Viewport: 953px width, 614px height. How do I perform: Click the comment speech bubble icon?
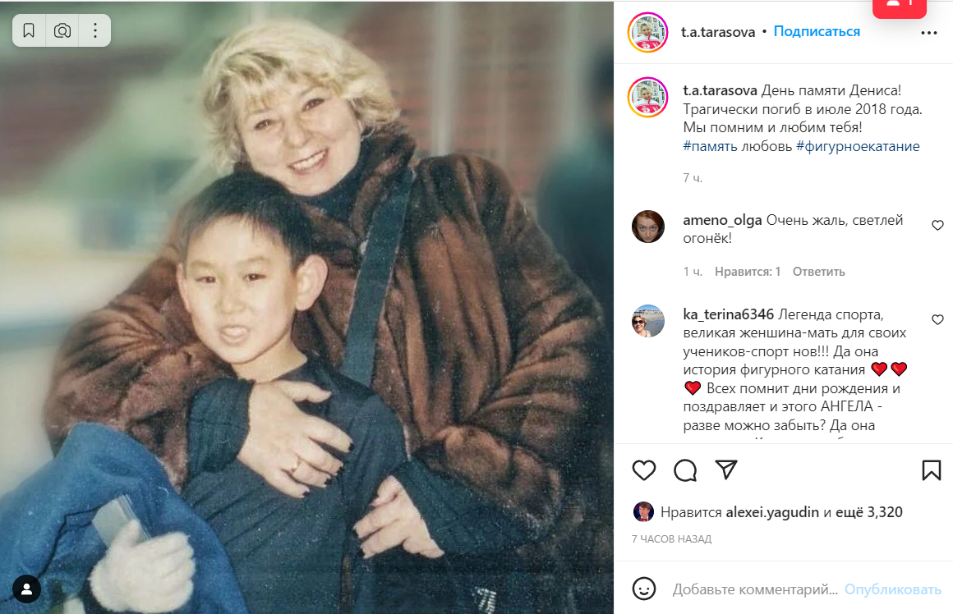pyautogui.click(x=685, y=470)
